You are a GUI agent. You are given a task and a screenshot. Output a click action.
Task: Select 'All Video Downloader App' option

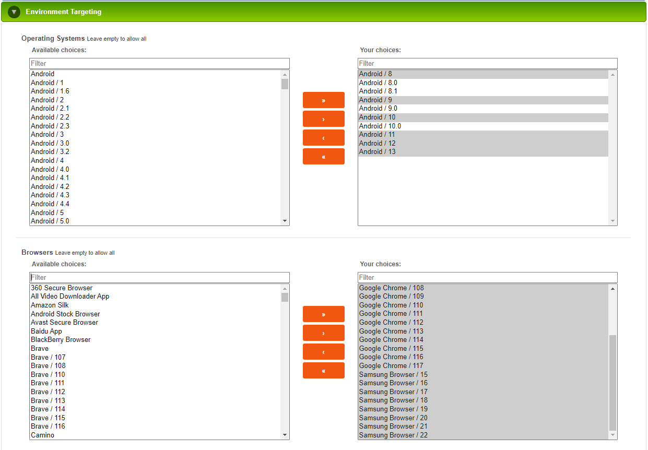click(x=155, y=297)
